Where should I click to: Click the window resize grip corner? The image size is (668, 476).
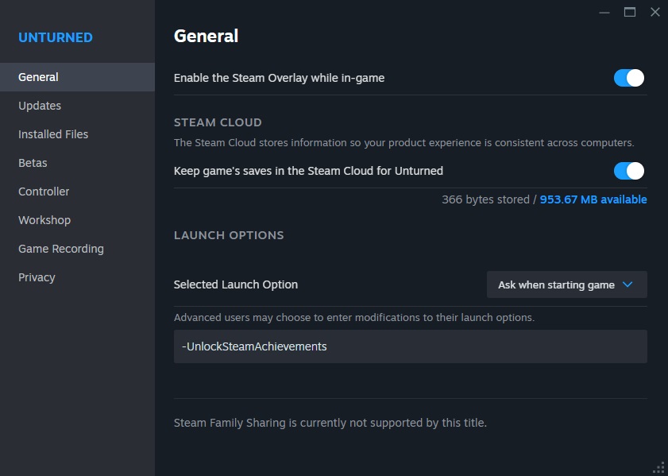point(659,467)
